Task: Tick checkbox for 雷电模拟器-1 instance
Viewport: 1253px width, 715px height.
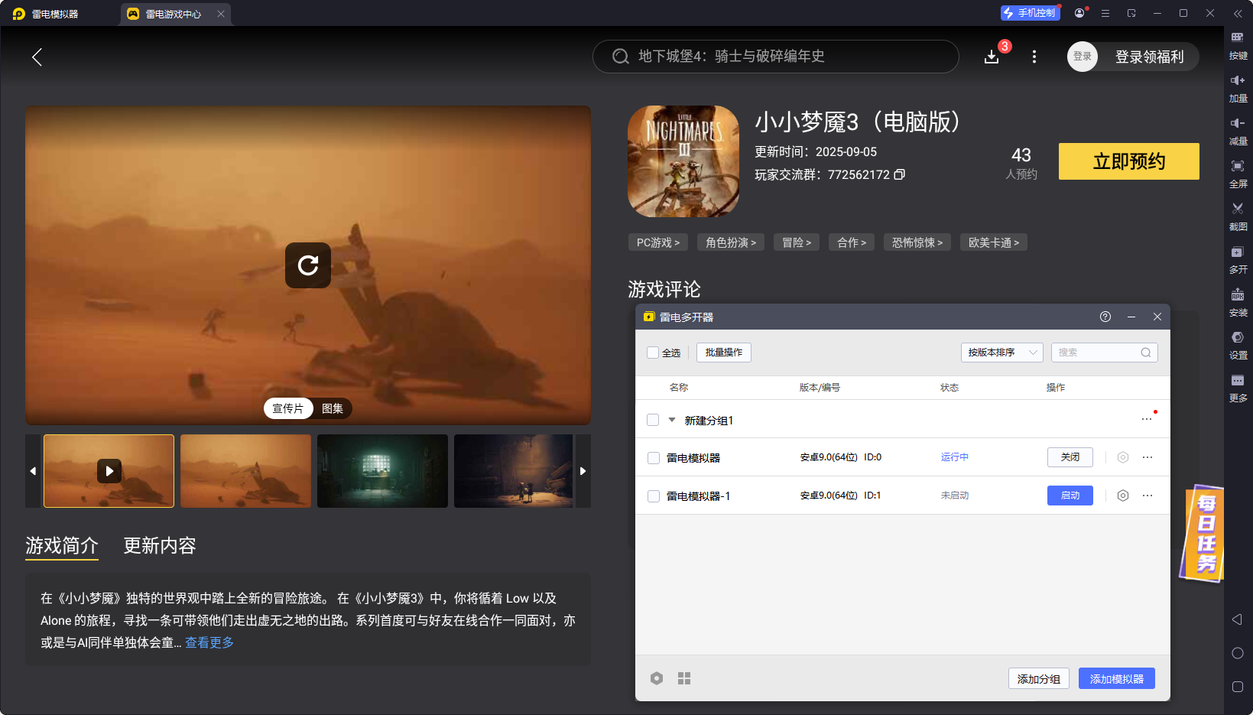Action: (653, 496)
